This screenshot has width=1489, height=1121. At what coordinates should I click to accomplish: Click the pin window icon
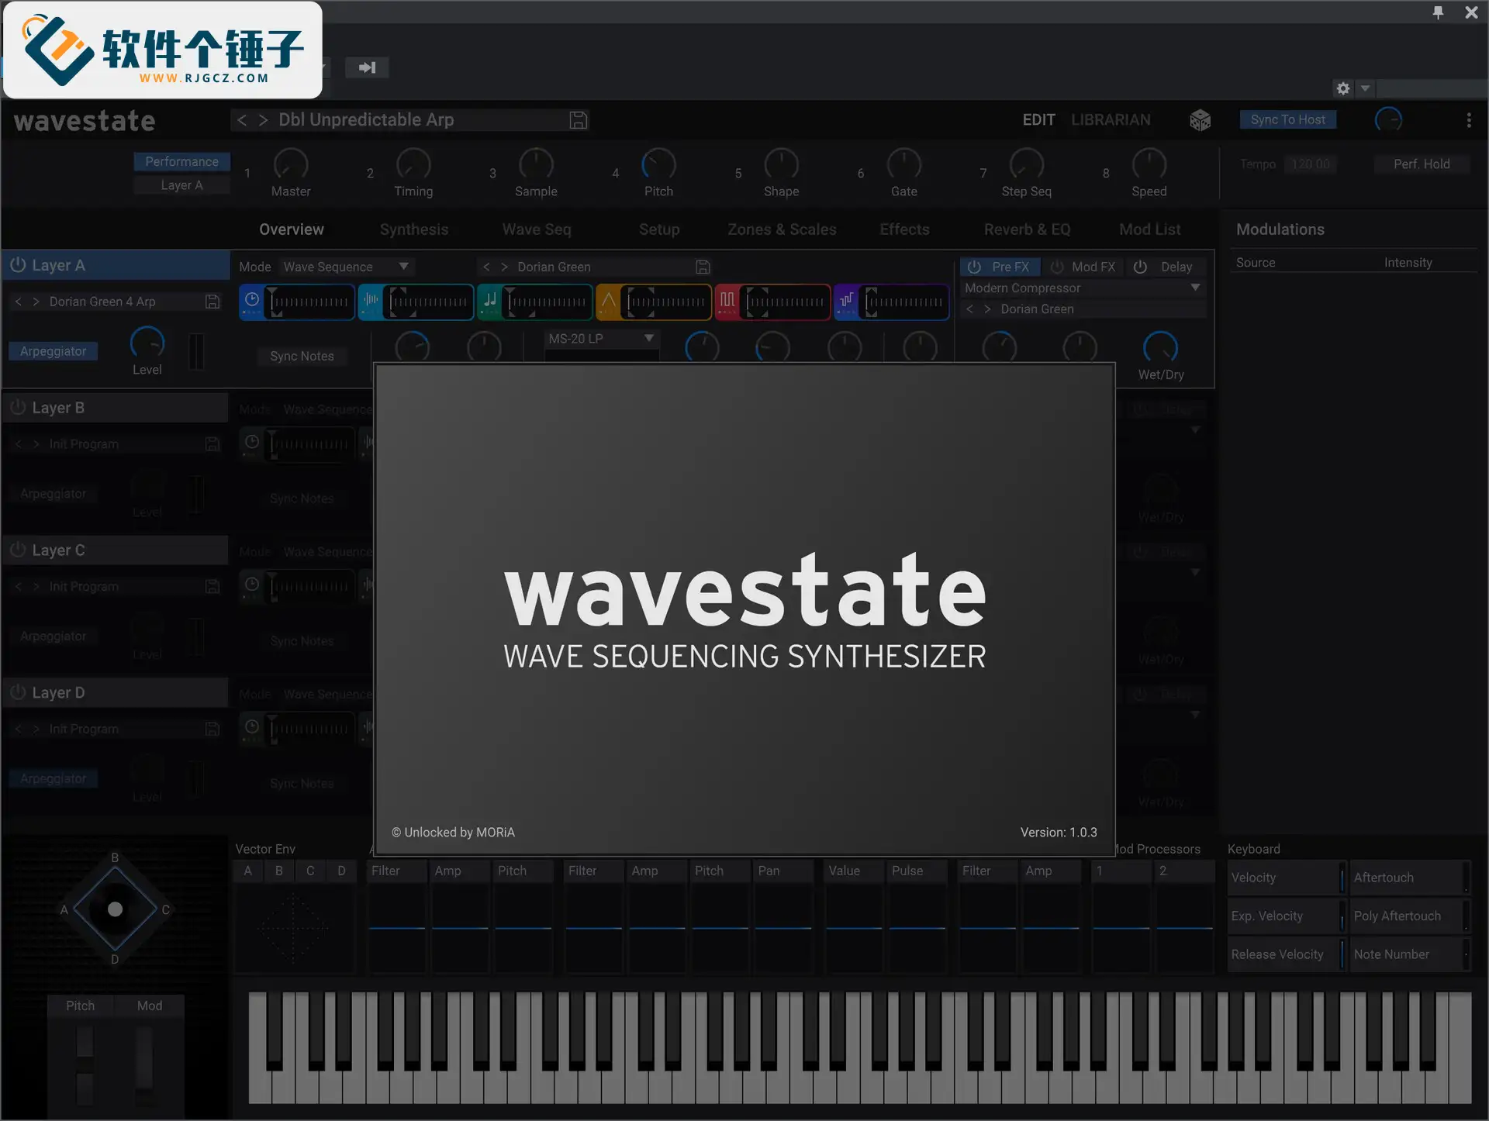[x=1438, y=12]
